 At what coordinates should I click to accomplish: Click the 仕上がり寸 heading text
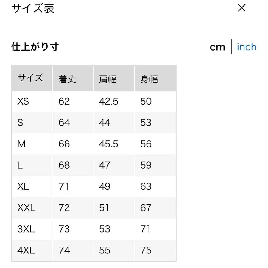point(35,47)
